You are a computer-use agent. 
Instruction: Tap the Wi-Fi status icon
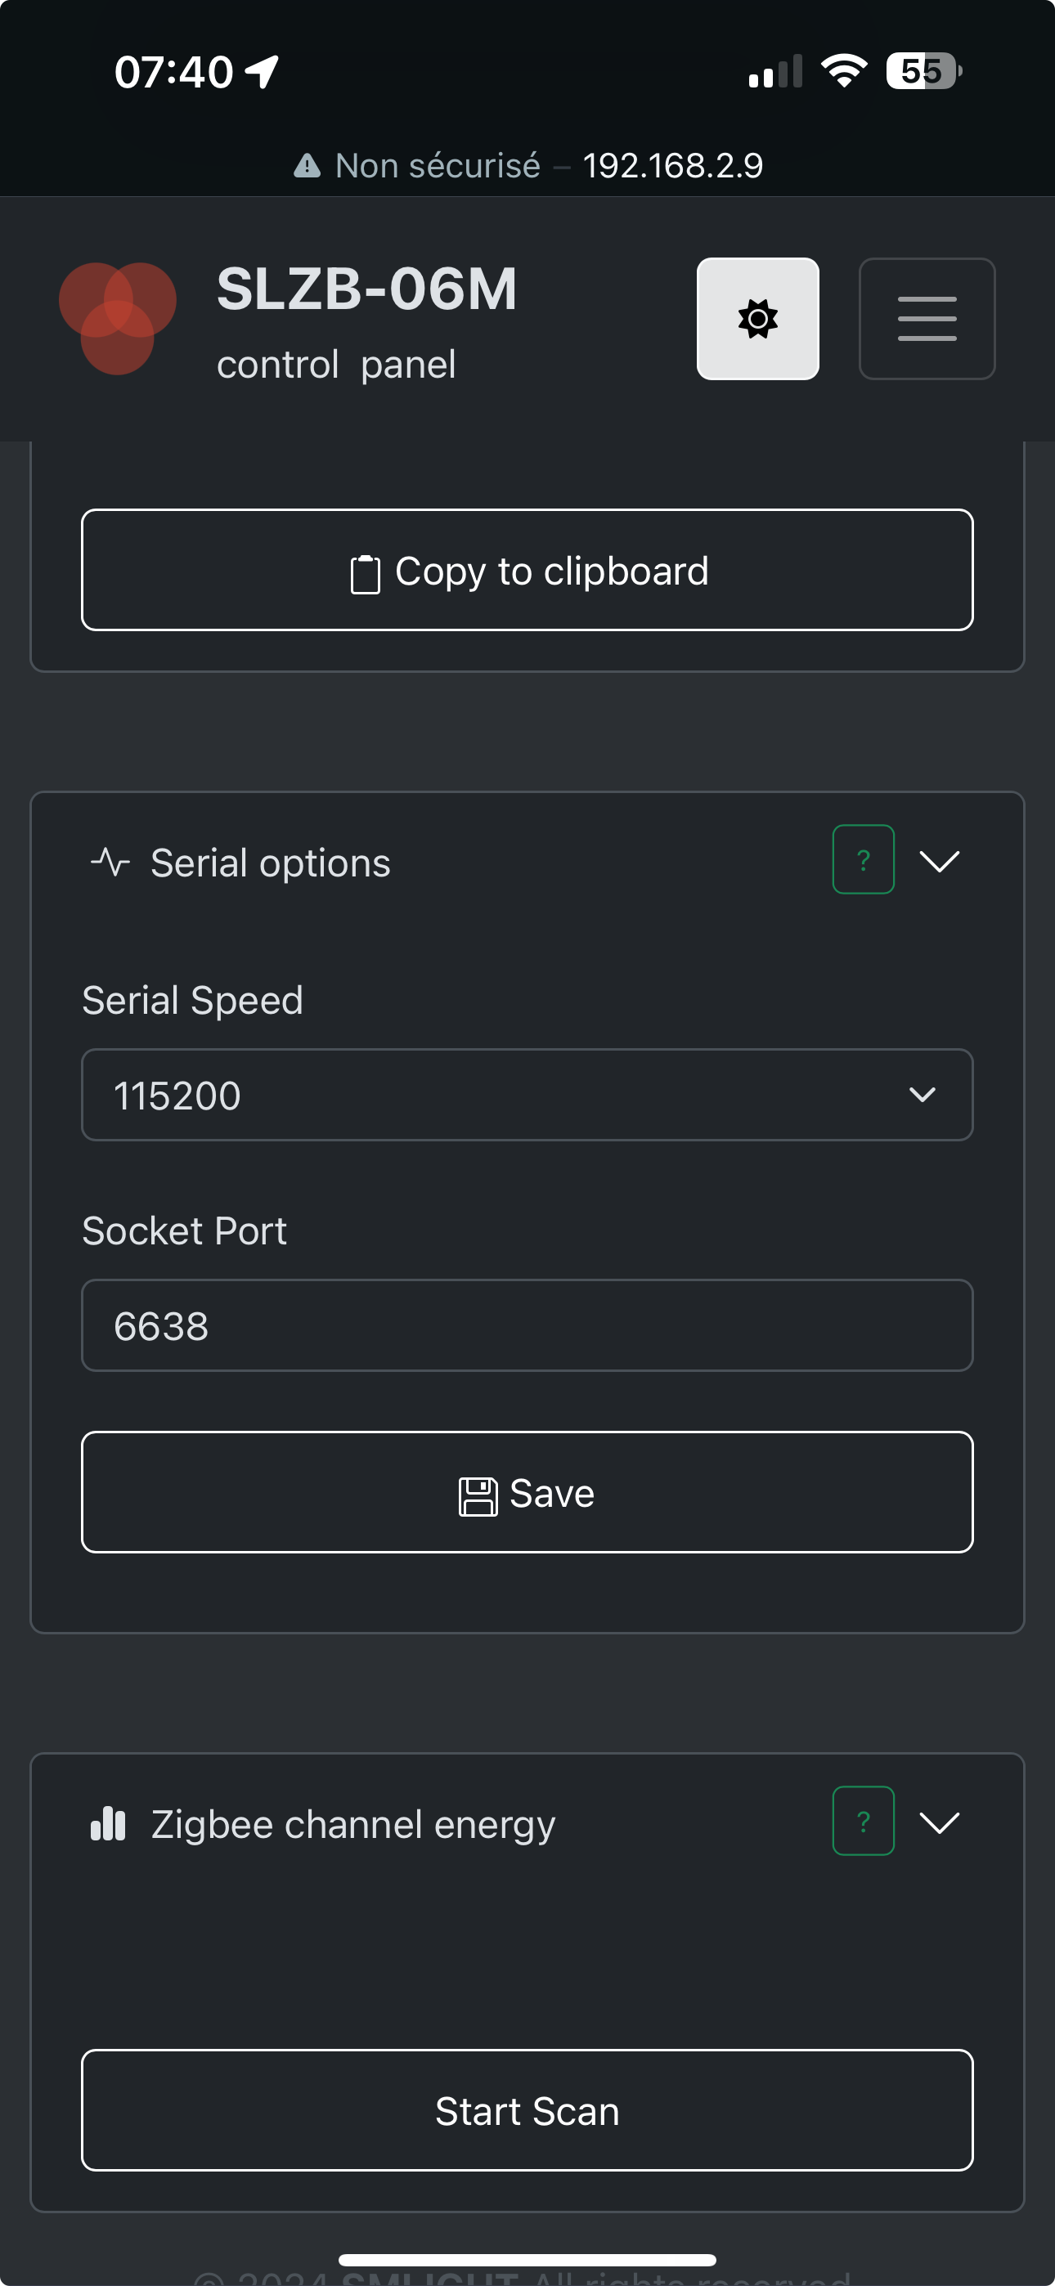[845, 71]
